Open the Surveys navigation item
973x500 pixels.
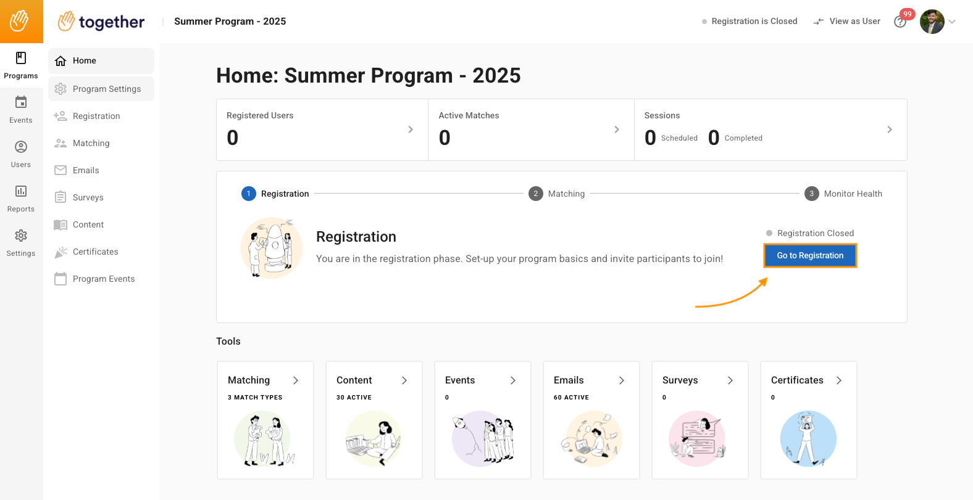coord(86,197)
